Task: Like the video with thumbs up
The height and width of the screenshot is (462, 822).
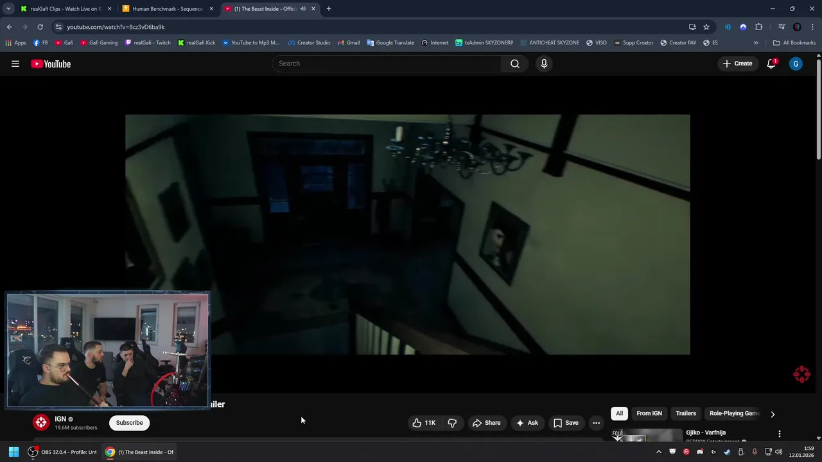Action: (x=424, y=423)
